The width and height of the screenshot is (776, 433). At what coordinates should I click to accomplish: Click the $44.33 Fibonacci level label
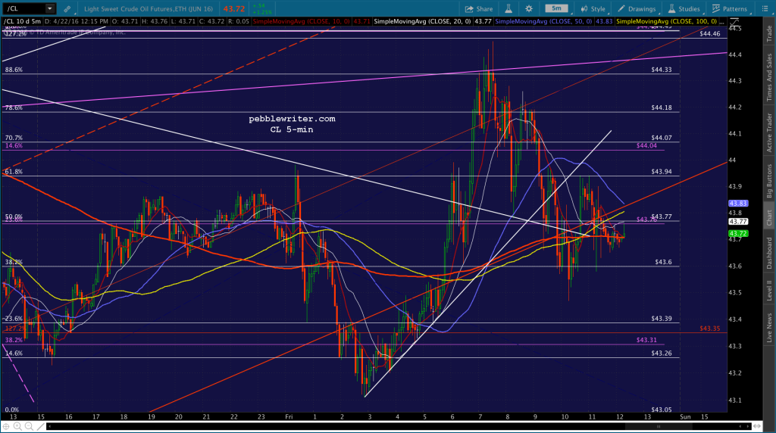tap(661, 70)
